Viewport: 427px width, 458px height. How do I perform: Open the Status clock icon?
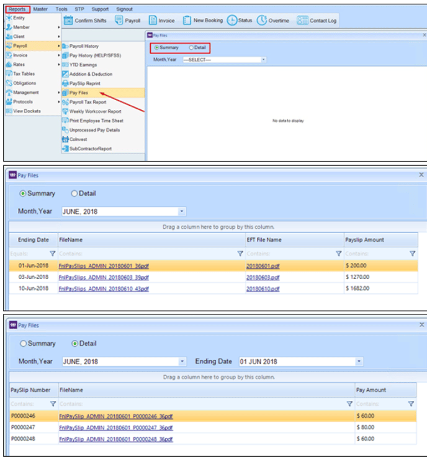[x=232, y=21]
